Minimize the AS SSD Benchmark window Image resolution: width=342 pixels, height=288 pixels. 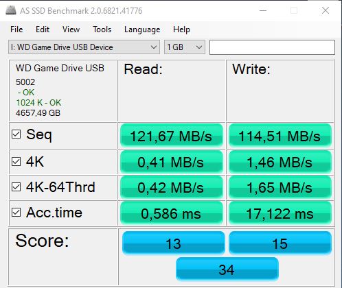click(263, 10)
